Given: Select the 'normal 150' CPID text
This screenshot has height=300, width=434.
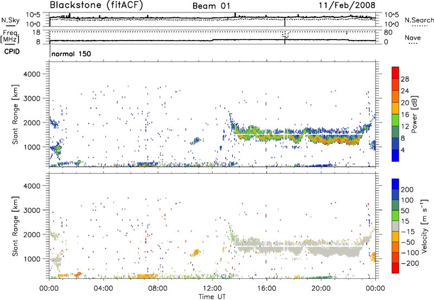Looking at the screenshot, I should (x=71, y=54).
